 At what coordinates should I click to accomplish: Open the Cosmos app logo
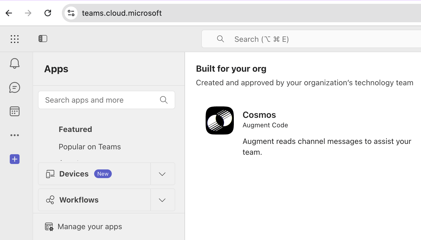220,121
